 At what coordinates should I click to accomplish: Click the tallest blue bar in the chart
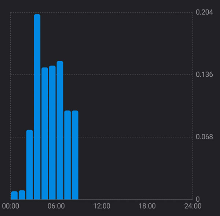tap(37, 106)
